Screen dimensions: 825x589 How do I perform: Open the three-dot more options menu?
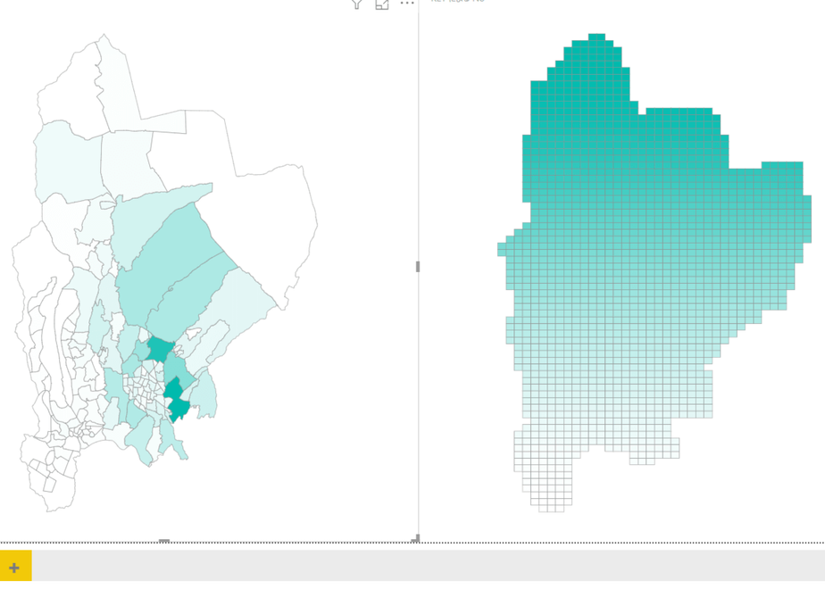point(407,4)
